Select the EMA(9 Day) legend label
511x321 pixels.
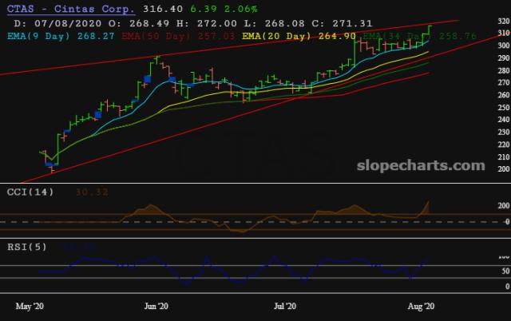pos(37,36)
